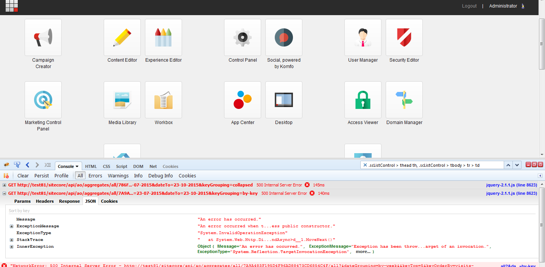The height and width of the screenshot is (267, 545).
Task: Open the Media Library
Action: tap(122, 99)
